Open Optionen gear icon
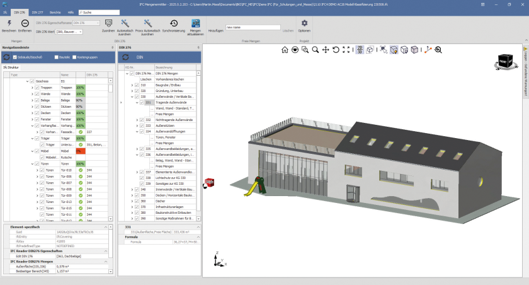The height and width of the screenshot is (285, 529). [304, 23]
